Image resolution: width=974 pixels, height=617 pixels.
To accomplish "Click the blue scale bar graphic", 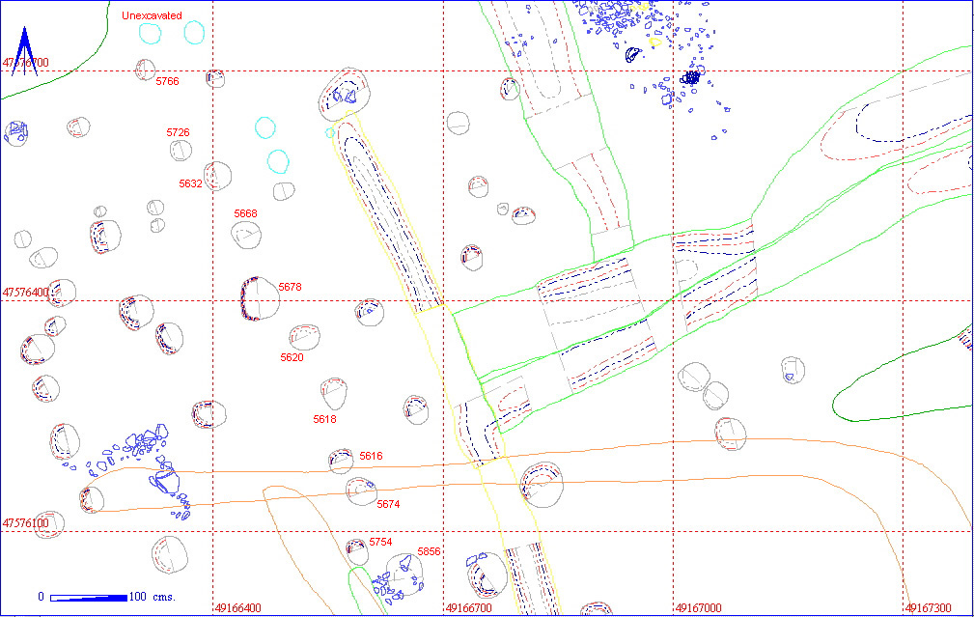I will click(89, 598).
